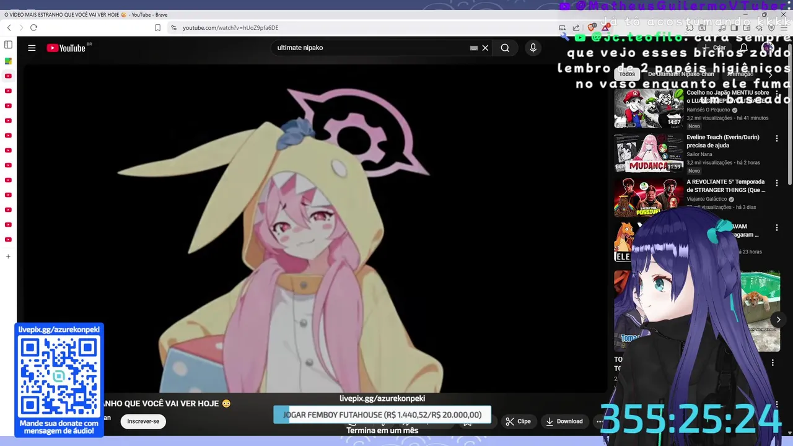Open options menu for 'A REVOLTANTE' video
The image size is (793, 446).
[x=777, y=183]
